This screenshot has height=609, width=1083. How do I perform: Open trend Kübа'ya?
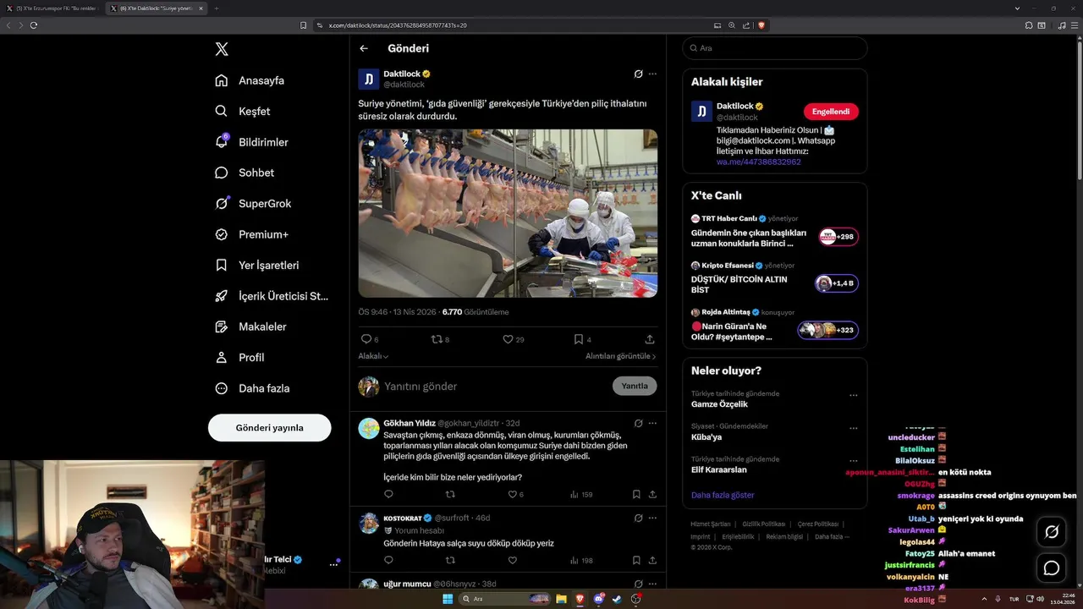(x=706, y=437)
